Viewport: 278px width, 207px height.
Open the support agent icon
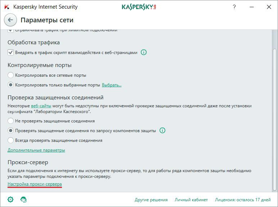point(23,199)
